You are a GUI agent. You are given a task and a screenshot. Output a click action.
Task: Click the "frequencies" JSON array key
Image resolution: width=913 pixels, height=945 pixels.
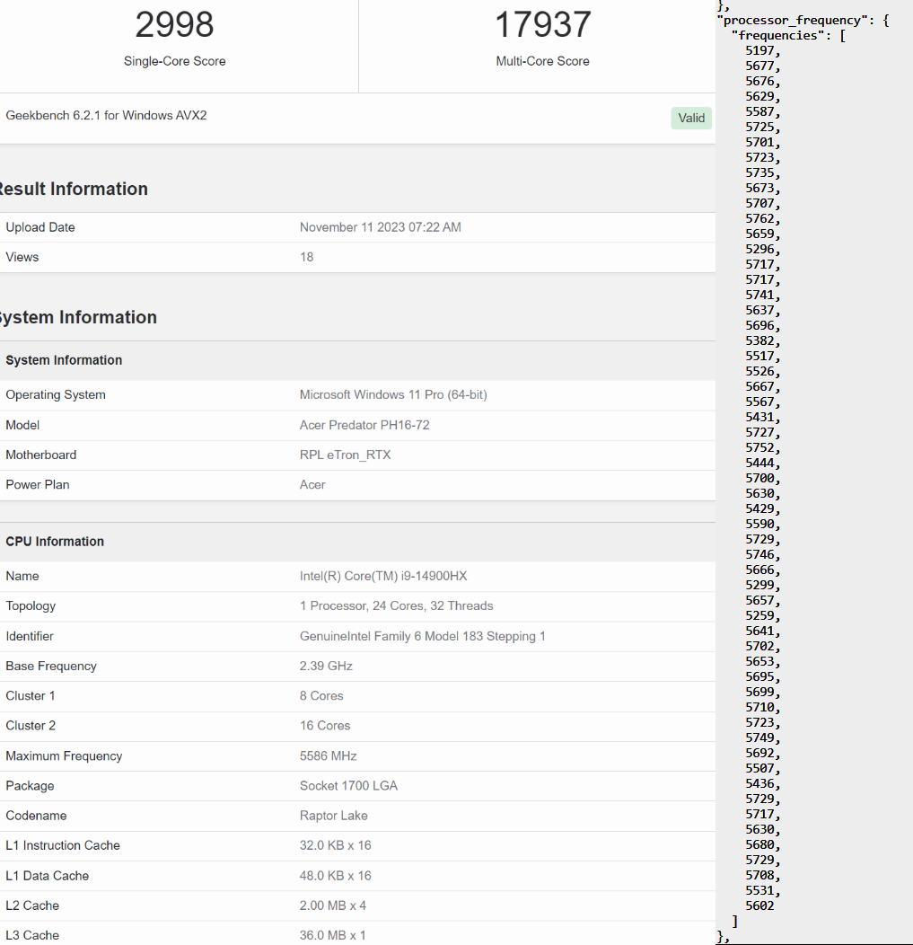click(781, 35)
